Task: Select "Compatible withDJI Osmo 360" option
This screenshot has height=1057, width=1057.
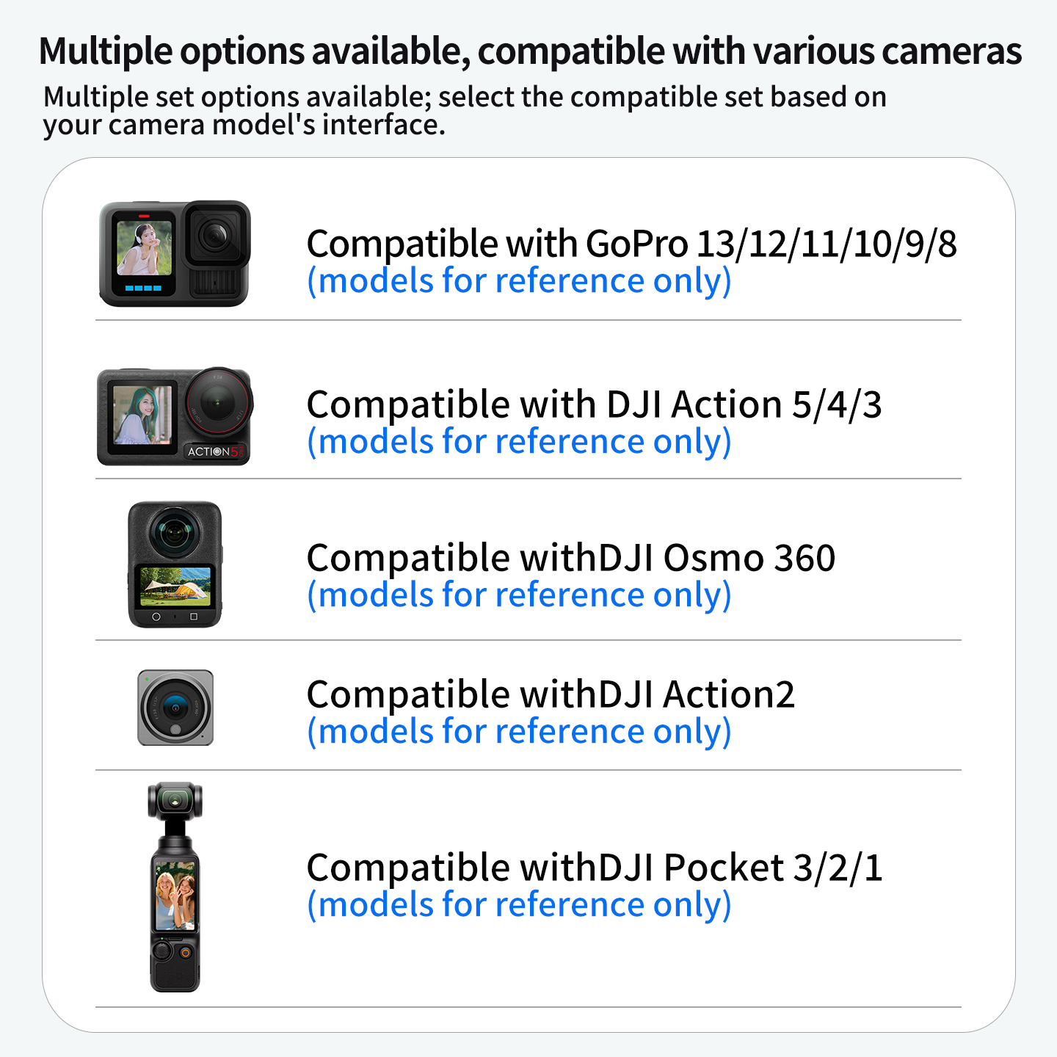Action: pyautogui.click(x=570, y=558)
